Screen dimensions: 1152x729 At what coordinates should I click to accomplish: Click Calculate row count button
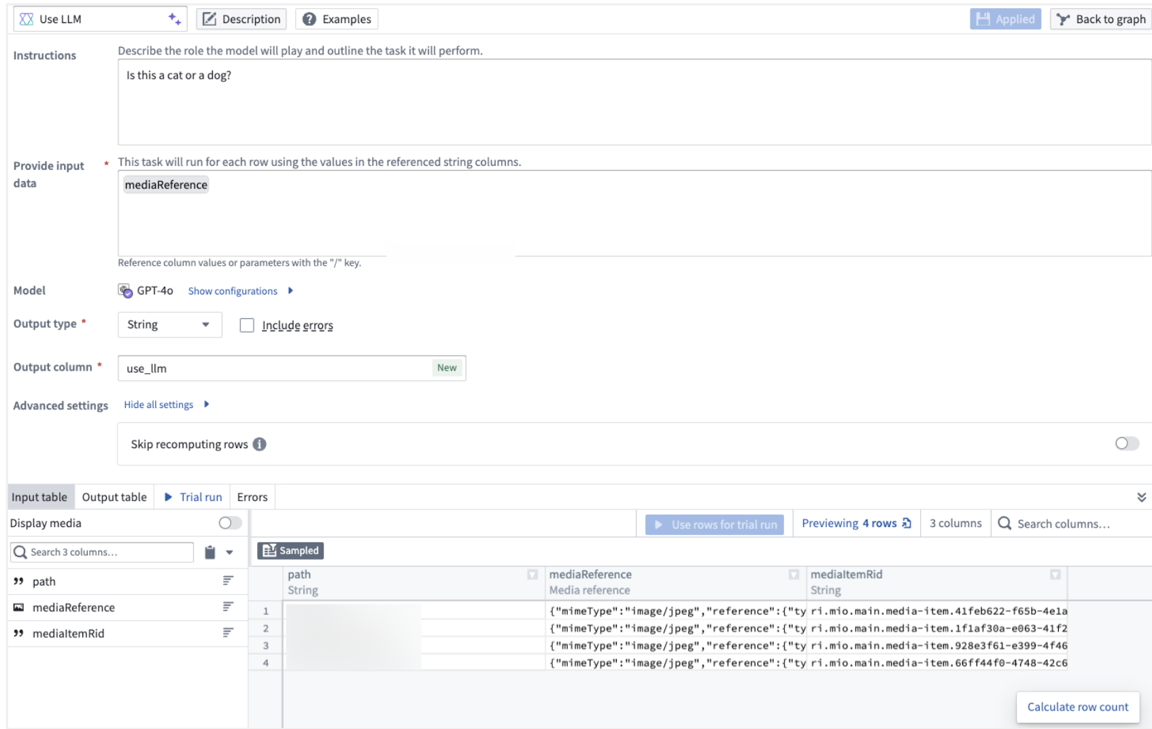[1078, 707]
